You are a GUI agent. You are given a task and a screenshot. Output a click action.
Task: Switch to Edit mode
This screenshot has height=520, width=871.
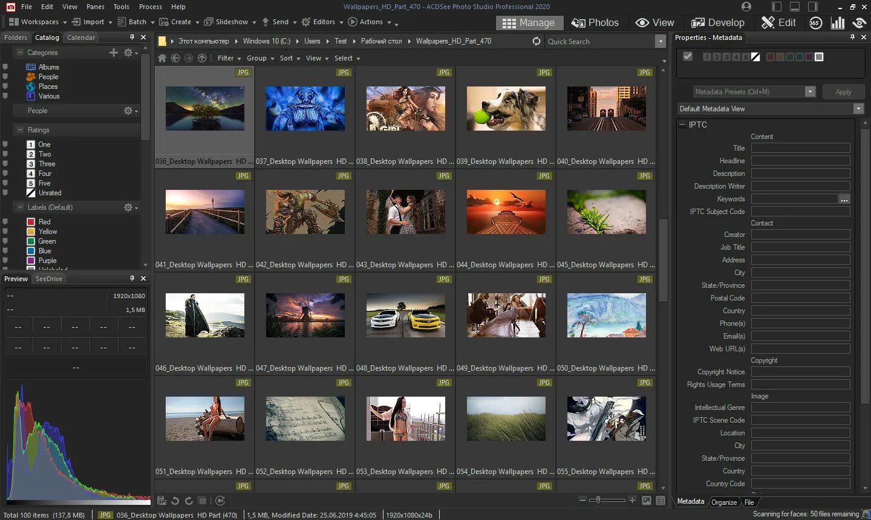click(x=778, y=23)
